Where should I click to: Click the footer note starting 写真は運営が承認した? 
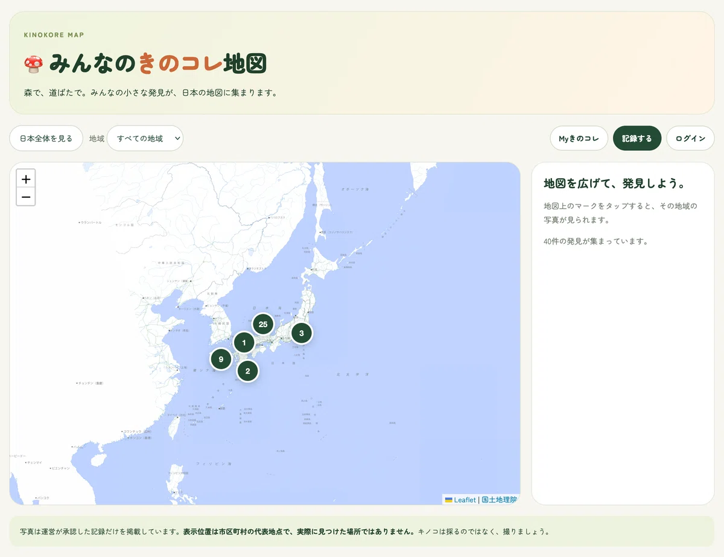[x=285, y=532]
